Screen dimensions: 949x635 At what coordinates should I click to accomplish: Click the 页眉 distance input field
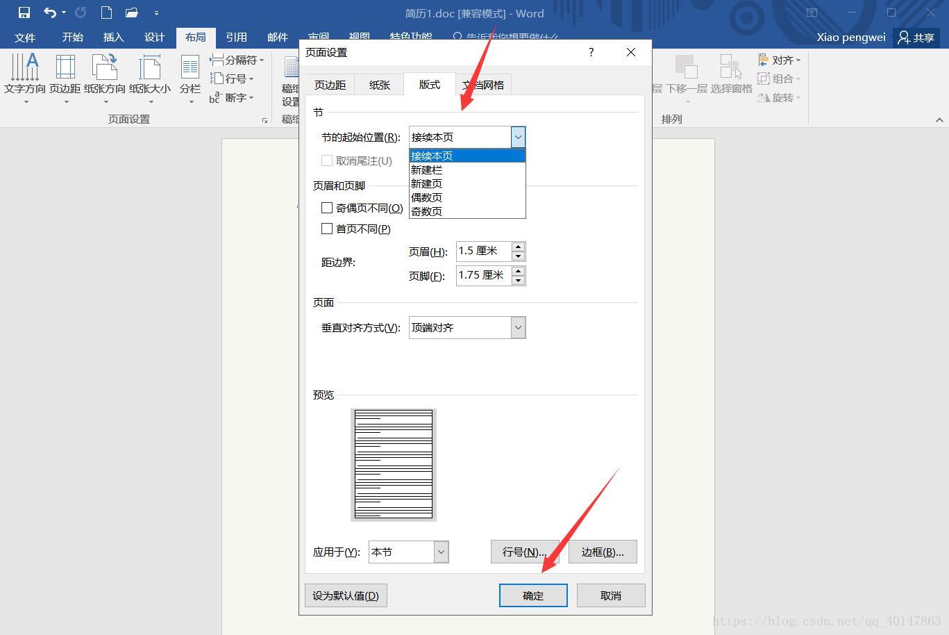tap(484, 251)
